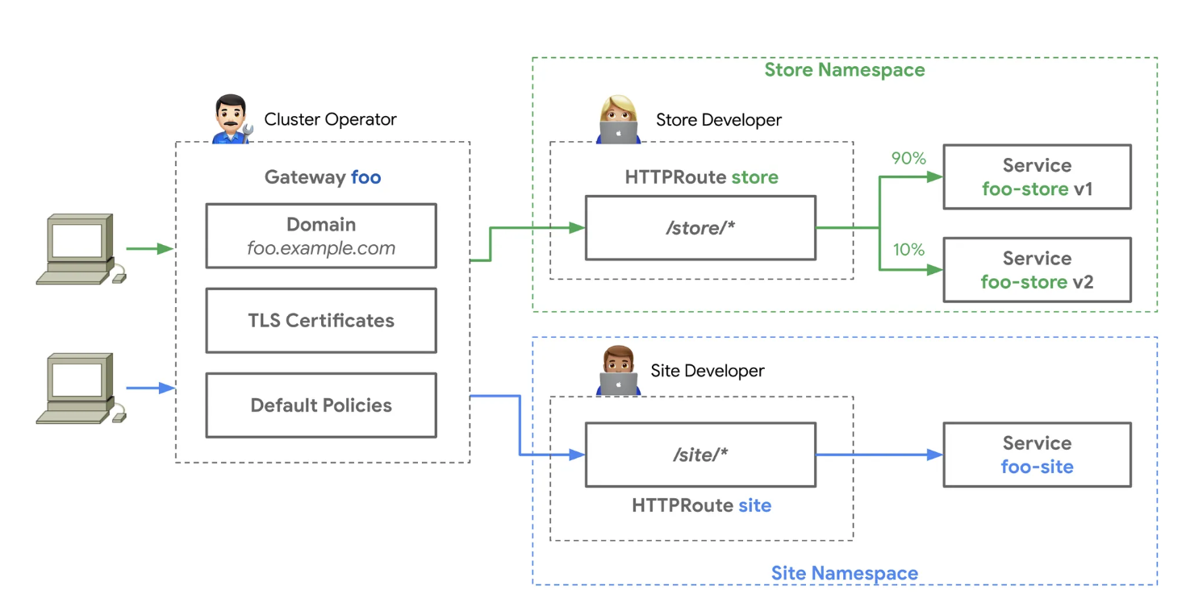Image resolution: width=1186 pixels, height=615 pixels.
Task: Click the lower client computer icon
Action: (81, 388)
